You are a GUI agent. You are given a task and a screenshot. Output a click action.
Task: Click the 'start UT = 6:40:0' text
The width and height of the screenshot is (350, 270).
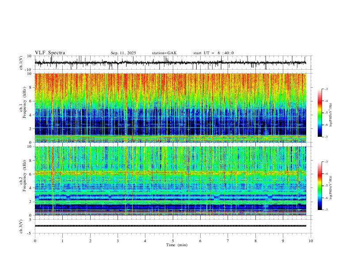[x=213, y=53]
